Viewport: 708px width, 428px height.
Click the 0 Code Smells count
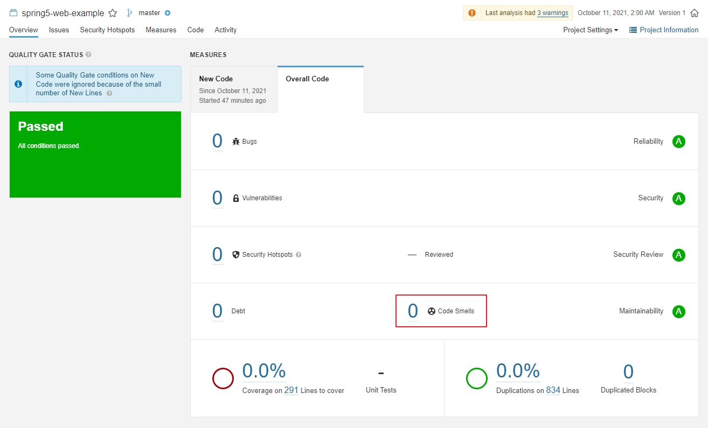click(413, 311)
